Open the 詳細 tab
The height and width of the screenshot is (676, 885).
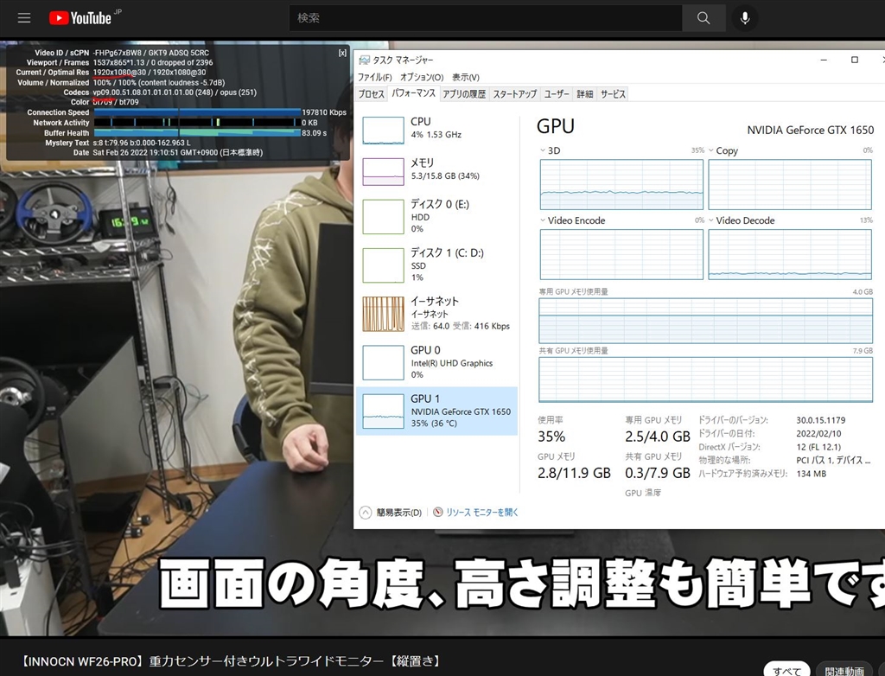585,94
